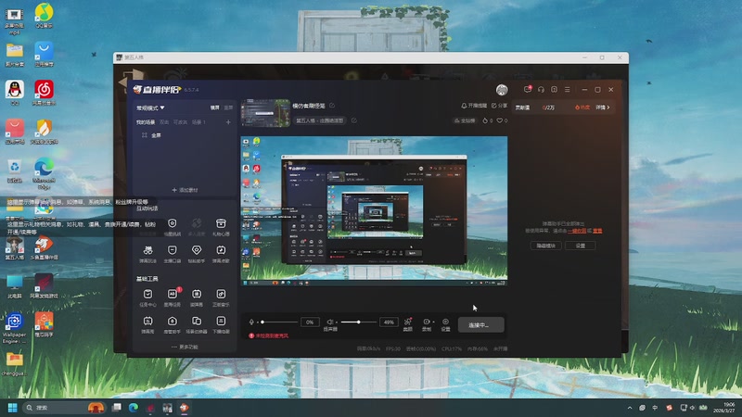Click headset customer service icon
The height and width of the screenshot is (417, 742).
coord(541,89)
